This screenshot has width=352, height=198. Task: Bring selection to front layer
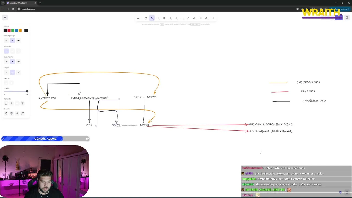coord(23,103)
